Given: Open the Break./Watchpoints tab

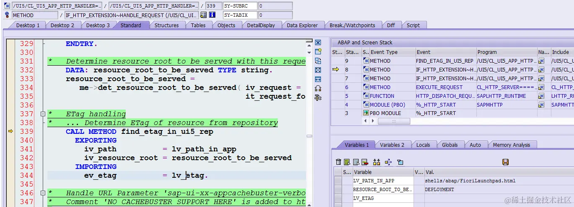Looking at the screenshot, I should click(352, 25).
